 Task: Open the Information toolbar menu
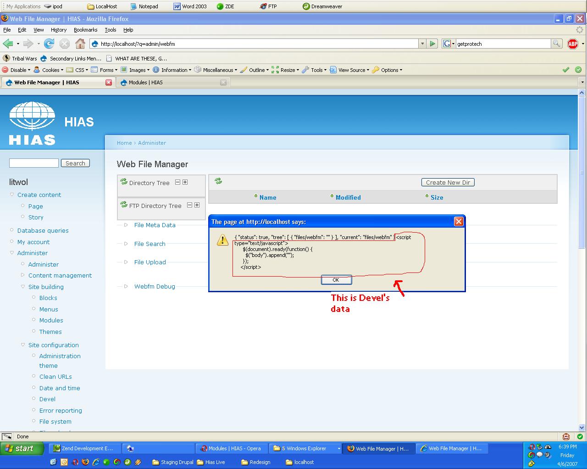click(x=172, y=70)
